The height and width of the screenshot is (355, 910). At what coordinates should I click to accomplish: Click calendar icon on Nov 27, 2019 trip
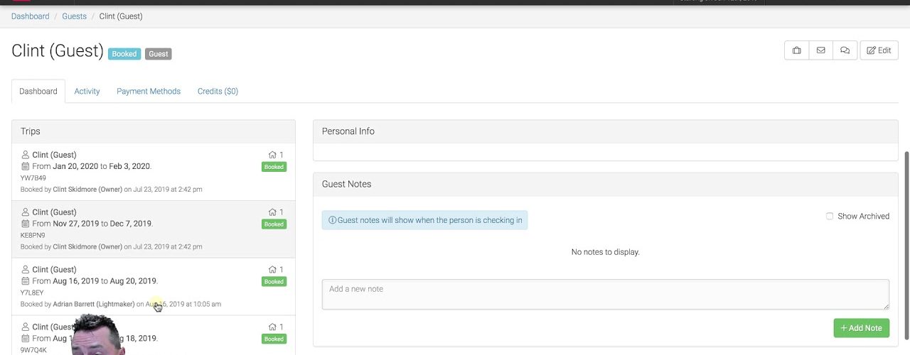click(26, 224)
